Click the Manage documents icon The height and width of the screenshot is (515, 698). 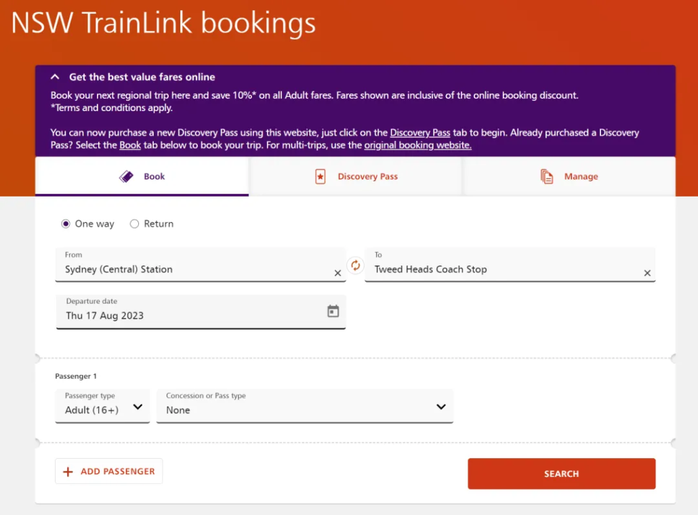(547, 177)
